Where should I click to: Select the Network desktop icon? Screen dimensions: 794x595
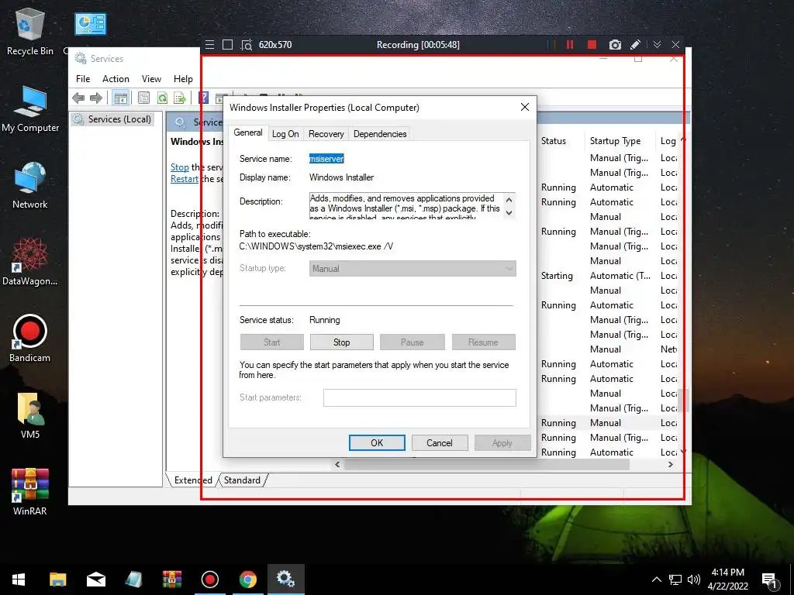coord(30,185)
